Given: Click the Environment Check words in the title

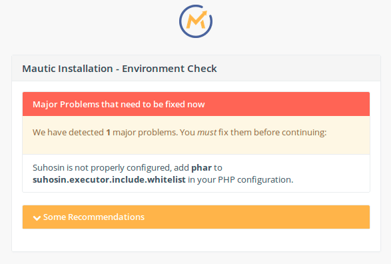Looking at the screenshot, I should [x=169, y=69].
